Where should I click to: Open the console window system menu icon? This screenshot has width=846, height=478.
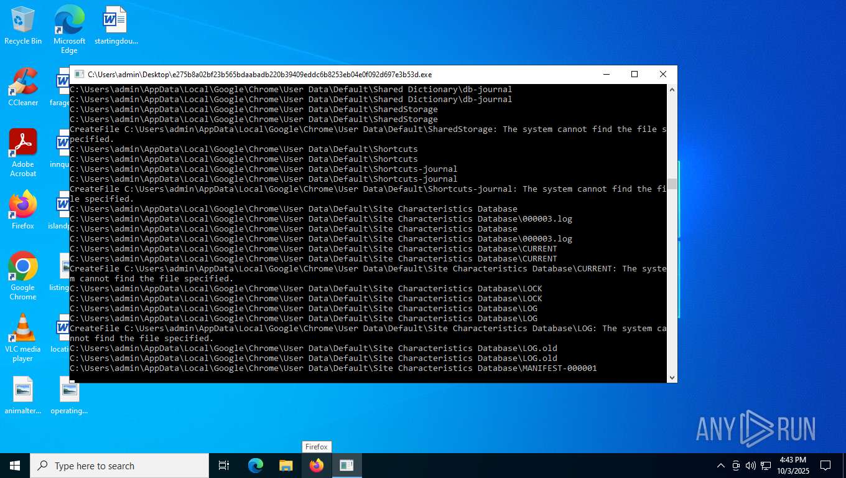click(x=79, y=74)
